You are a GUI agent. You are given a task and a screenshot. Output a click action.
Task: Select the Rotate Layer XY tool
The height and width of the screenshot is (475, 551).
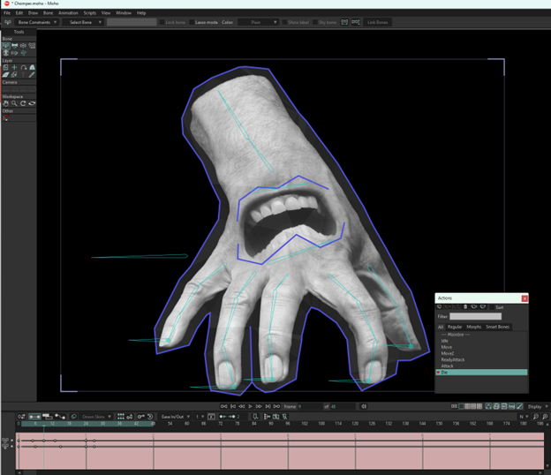(x=32, y=67)
